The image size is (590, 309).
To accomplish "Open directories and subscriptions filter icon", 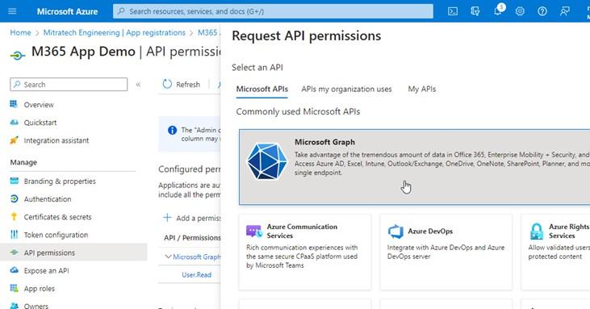I will point(475,11).
